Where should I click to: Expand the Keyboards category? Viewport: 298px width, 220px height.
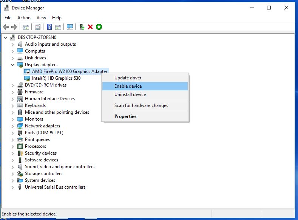coord(12,106)
